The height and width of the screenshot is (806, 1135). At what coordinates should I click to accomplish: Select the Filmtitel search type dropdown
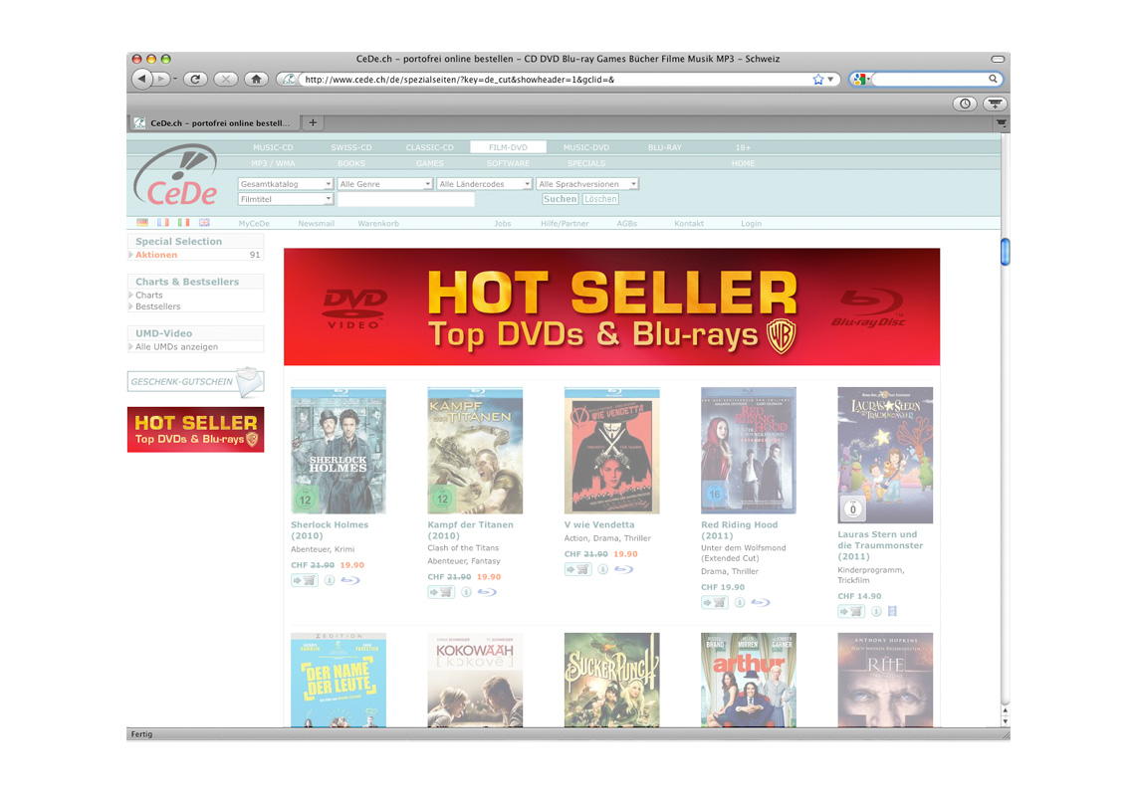[x=286, y=199]
